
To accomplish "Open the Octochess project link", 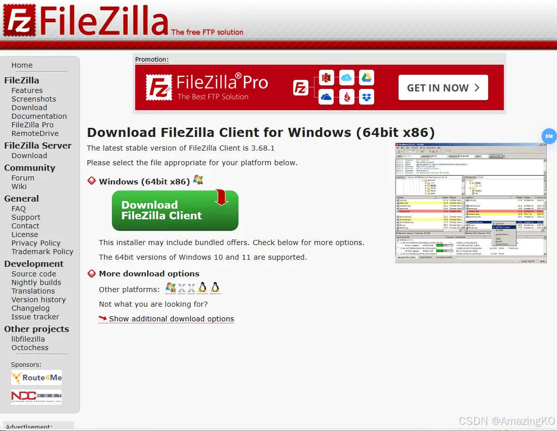I will click(x=30, y=348).
